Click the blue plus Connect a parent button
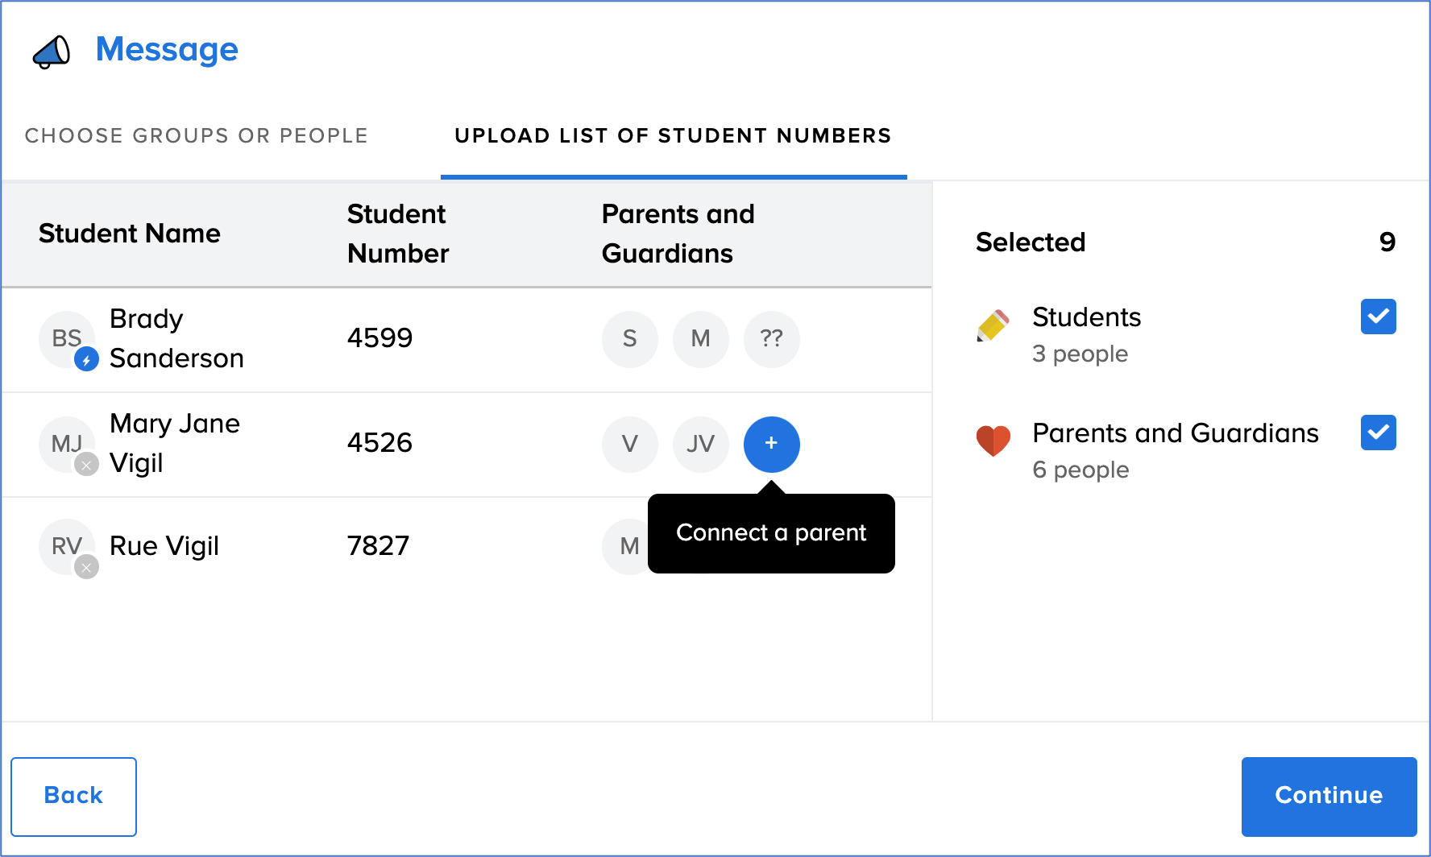 771,444
